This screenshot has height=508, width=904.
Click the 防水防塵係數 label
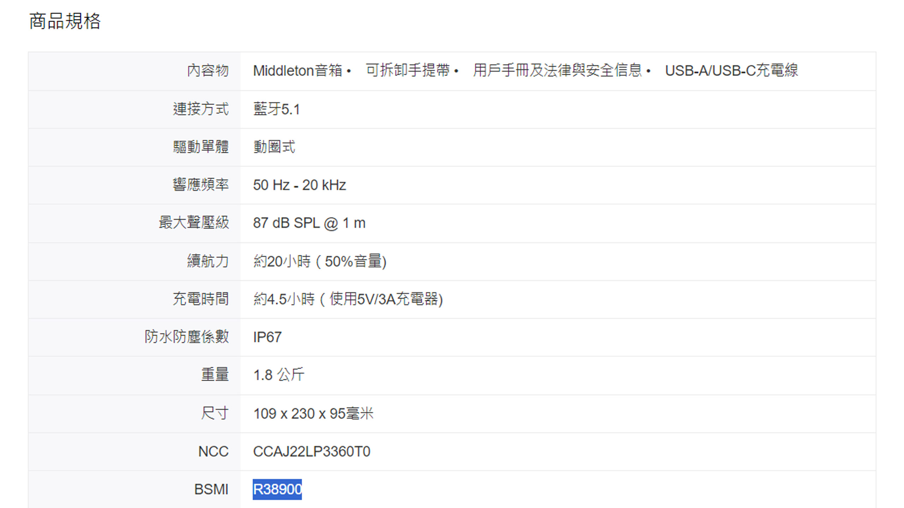pos(186,337)
